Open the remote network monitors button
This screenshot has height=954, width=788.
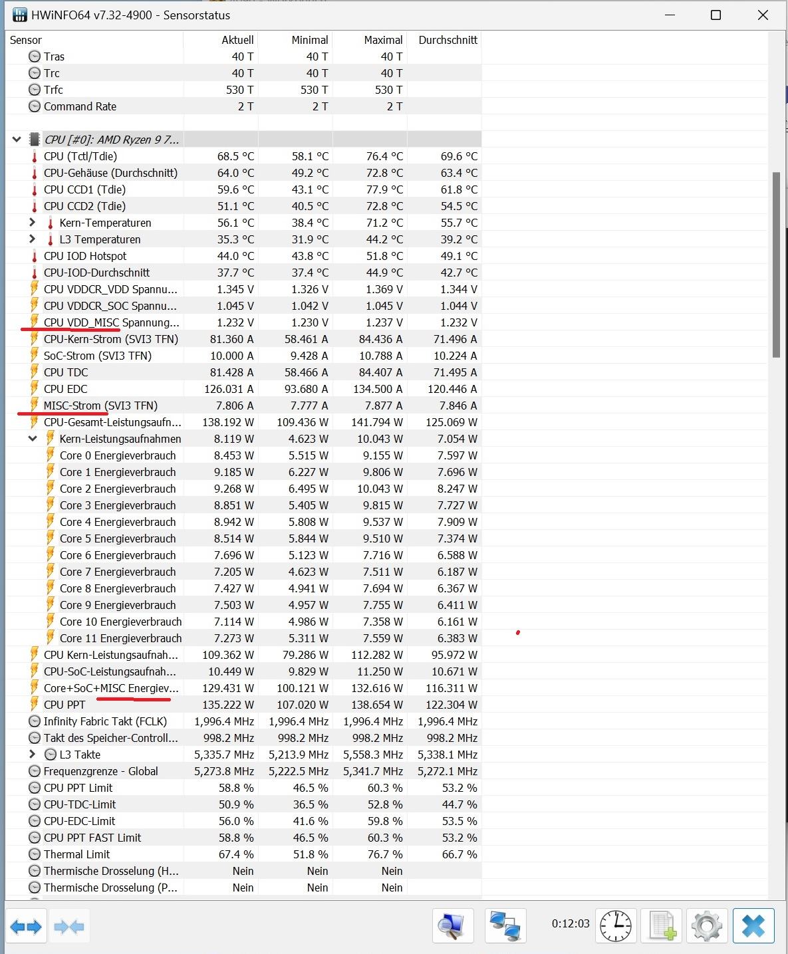coord(505,926)
